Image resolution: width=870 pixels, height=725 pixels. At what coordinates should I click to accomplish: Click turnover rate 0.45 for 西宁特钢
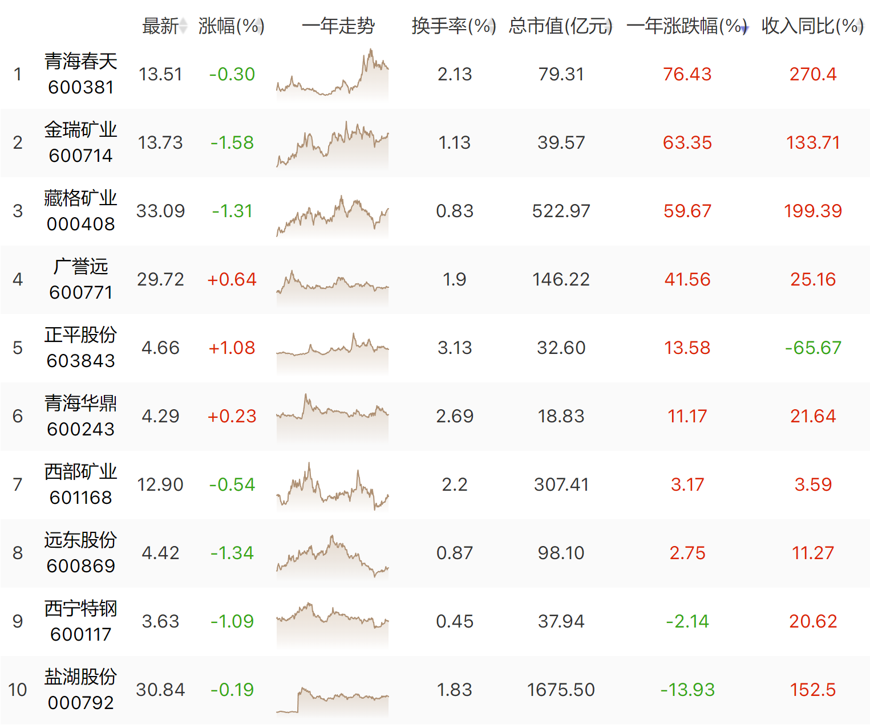[x=455, y=621]
